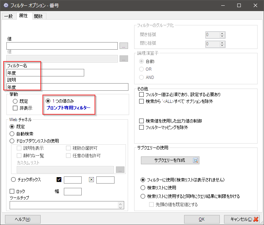The height and width of the screenshot is (225, 264).
Task: Select 検索リストに使用すると同時にクエリ結果に制限をかける radio
Action: pos(143,196)
